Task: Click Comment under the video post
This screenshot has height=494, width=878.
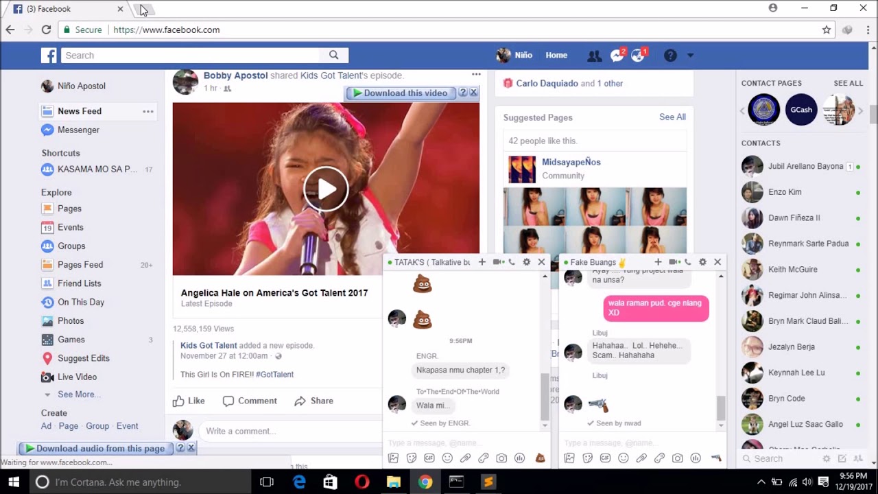Action: click(x=250, y=401)
